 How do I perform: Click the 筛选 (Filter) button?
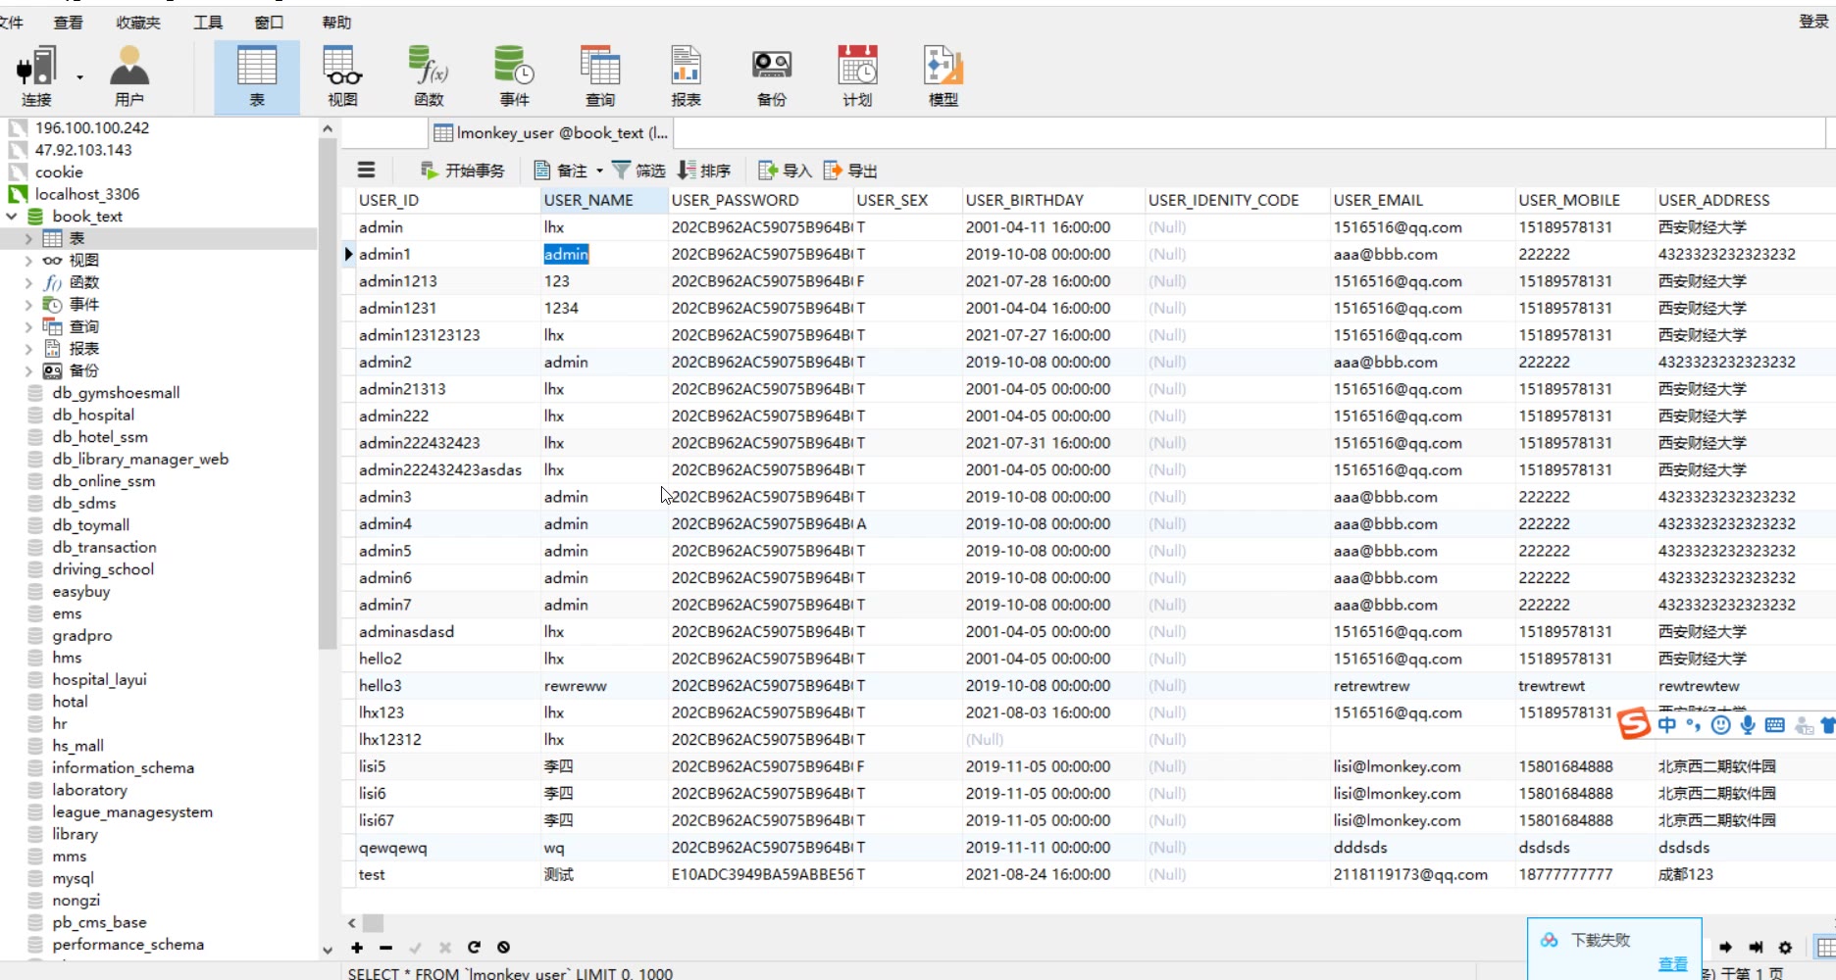point(638,171)
